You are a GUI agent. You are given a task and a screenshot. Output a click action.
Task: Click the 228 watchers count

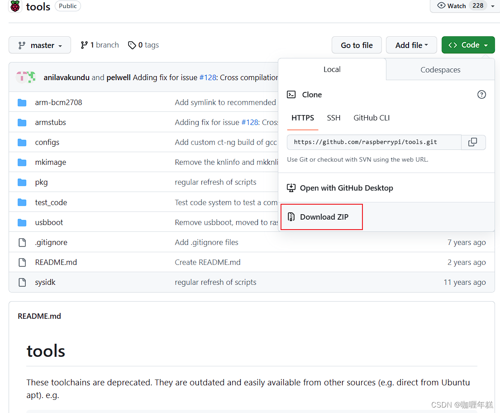pos(478,6)
